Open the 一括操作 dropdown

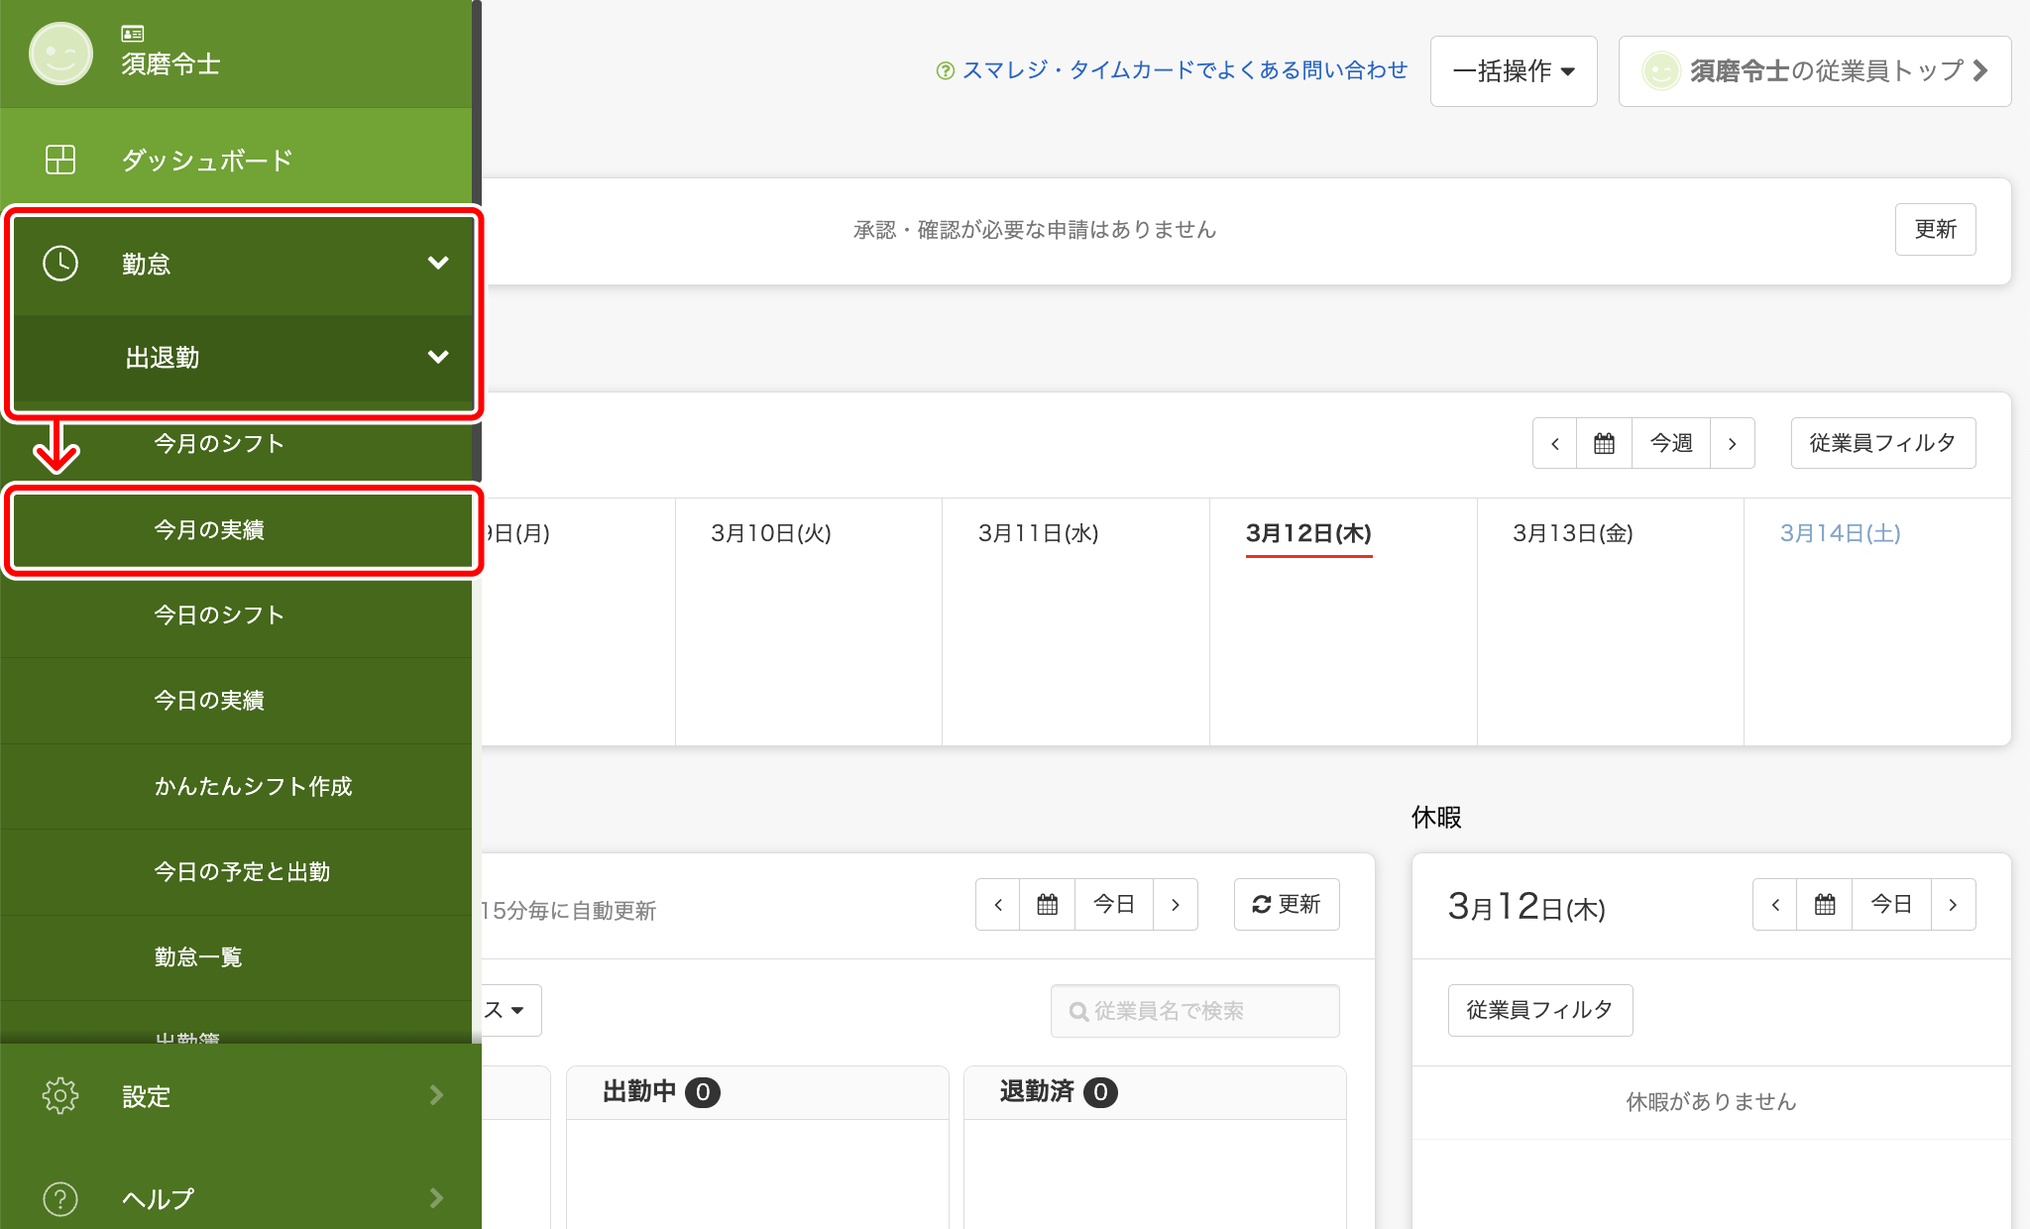pyautogui.click(x=1513, y=71)
